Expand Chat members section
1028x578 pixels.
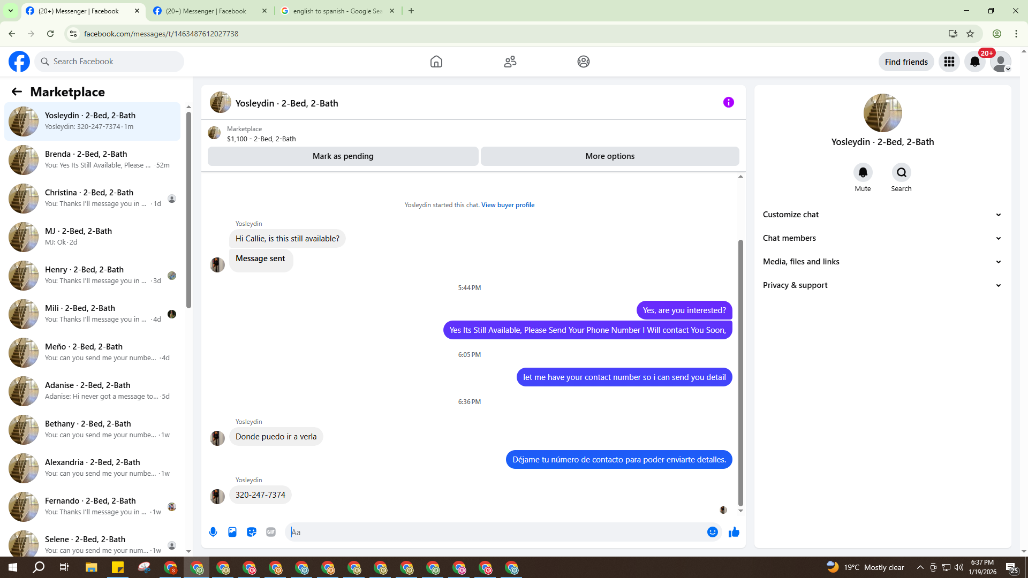pyautogui.click(x=882, y=238)
